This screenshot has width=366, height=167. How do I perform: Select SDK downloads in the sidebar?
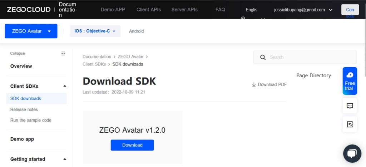point(36,99)
